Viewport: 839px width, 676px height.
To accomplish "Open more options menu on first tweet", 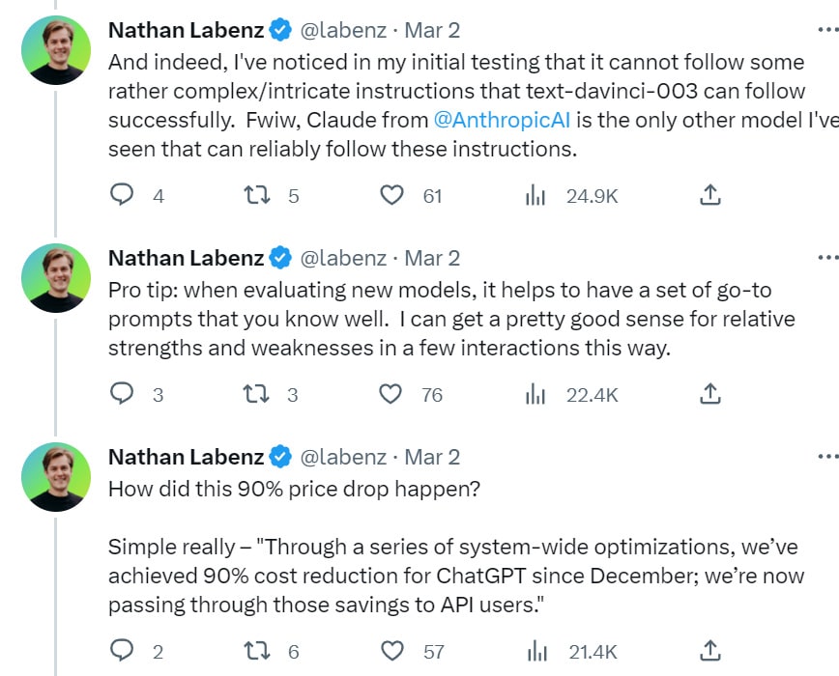I will pyautogui.click(x=827, y=30).
